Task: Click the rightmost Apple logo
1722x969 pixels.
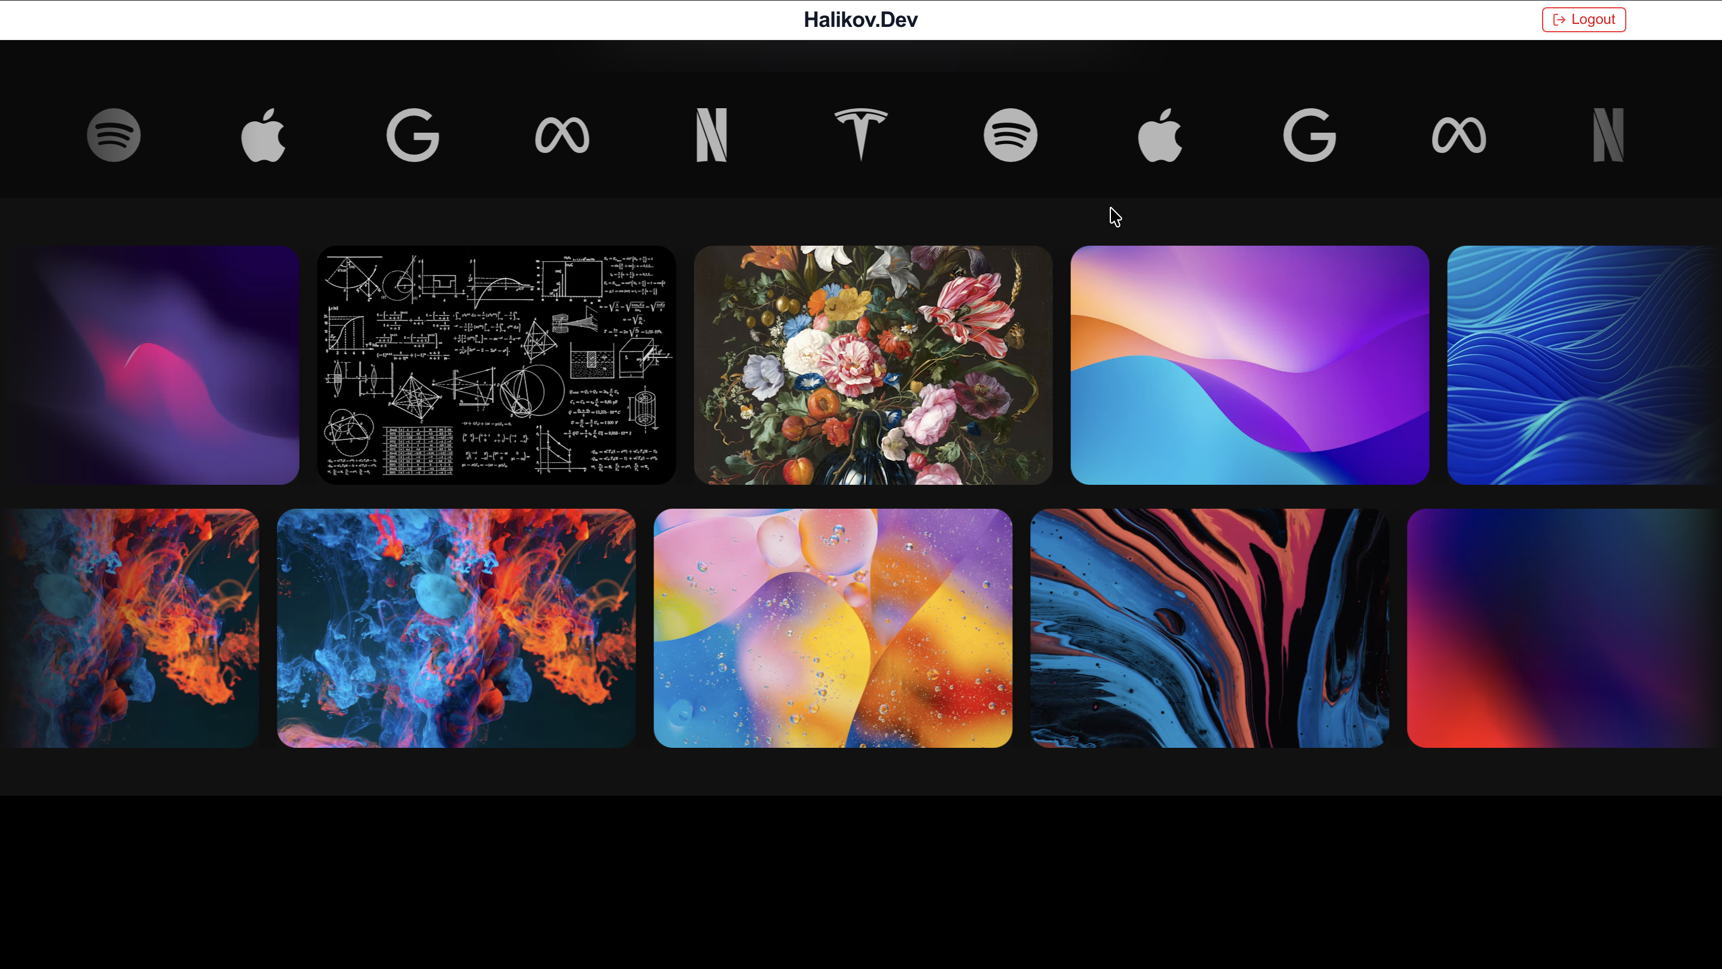Action: (1160, 135)
